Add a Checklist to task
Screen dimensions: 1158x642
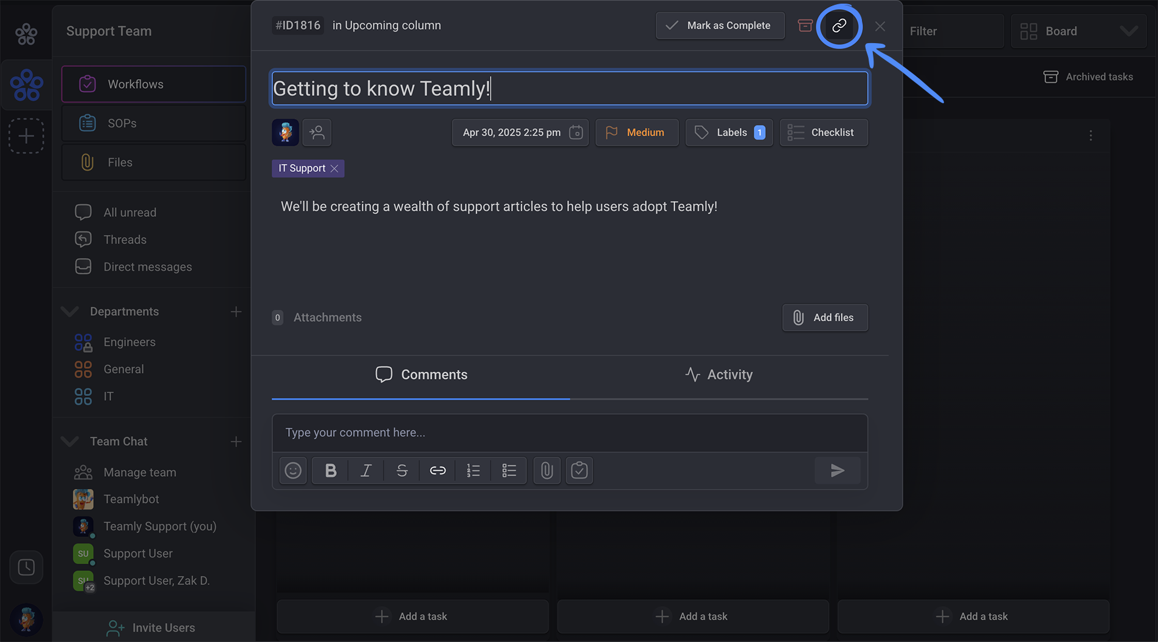pyautogui.click(x=824, y=132)
